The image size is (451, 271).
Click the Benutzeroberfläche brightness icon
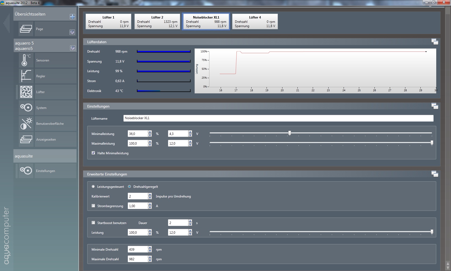26,123
